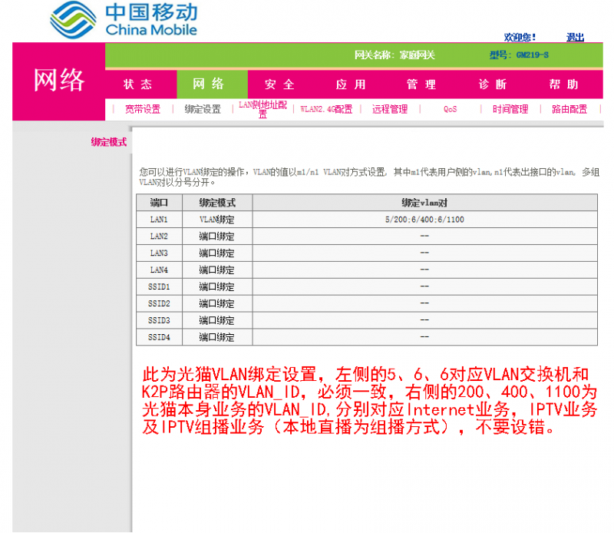Select the 网络 main tab
This screenshot has width=614, height=533.
point(209,84)
